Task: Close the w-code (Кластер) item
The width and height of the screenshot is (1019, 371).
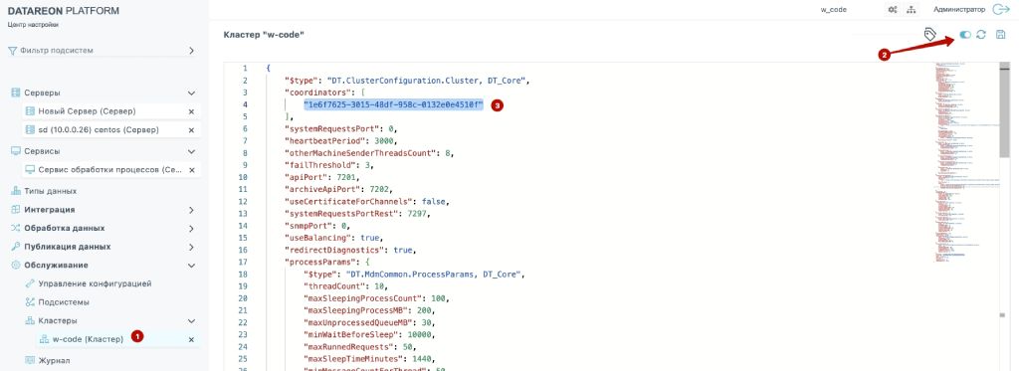Action: 191,340
